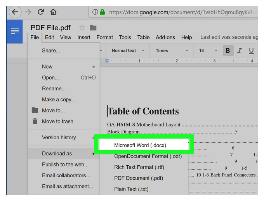The width and height of the screenshot is (264, 201).
Task: Click the trash can icon in File menu
Action: (x=35, y=121)
